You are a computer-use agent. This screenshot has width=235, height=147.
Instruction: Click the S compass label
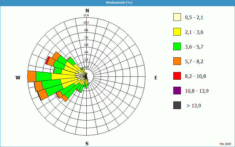pyautogui.click(x=87, y=143)
